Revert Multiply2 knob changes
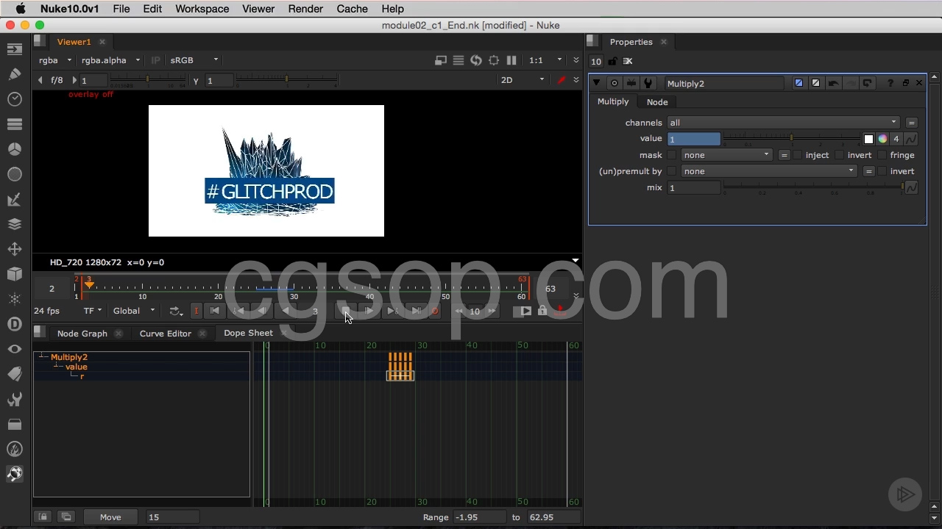This screenshot has width=942, height=529. [x=867, y=83]
